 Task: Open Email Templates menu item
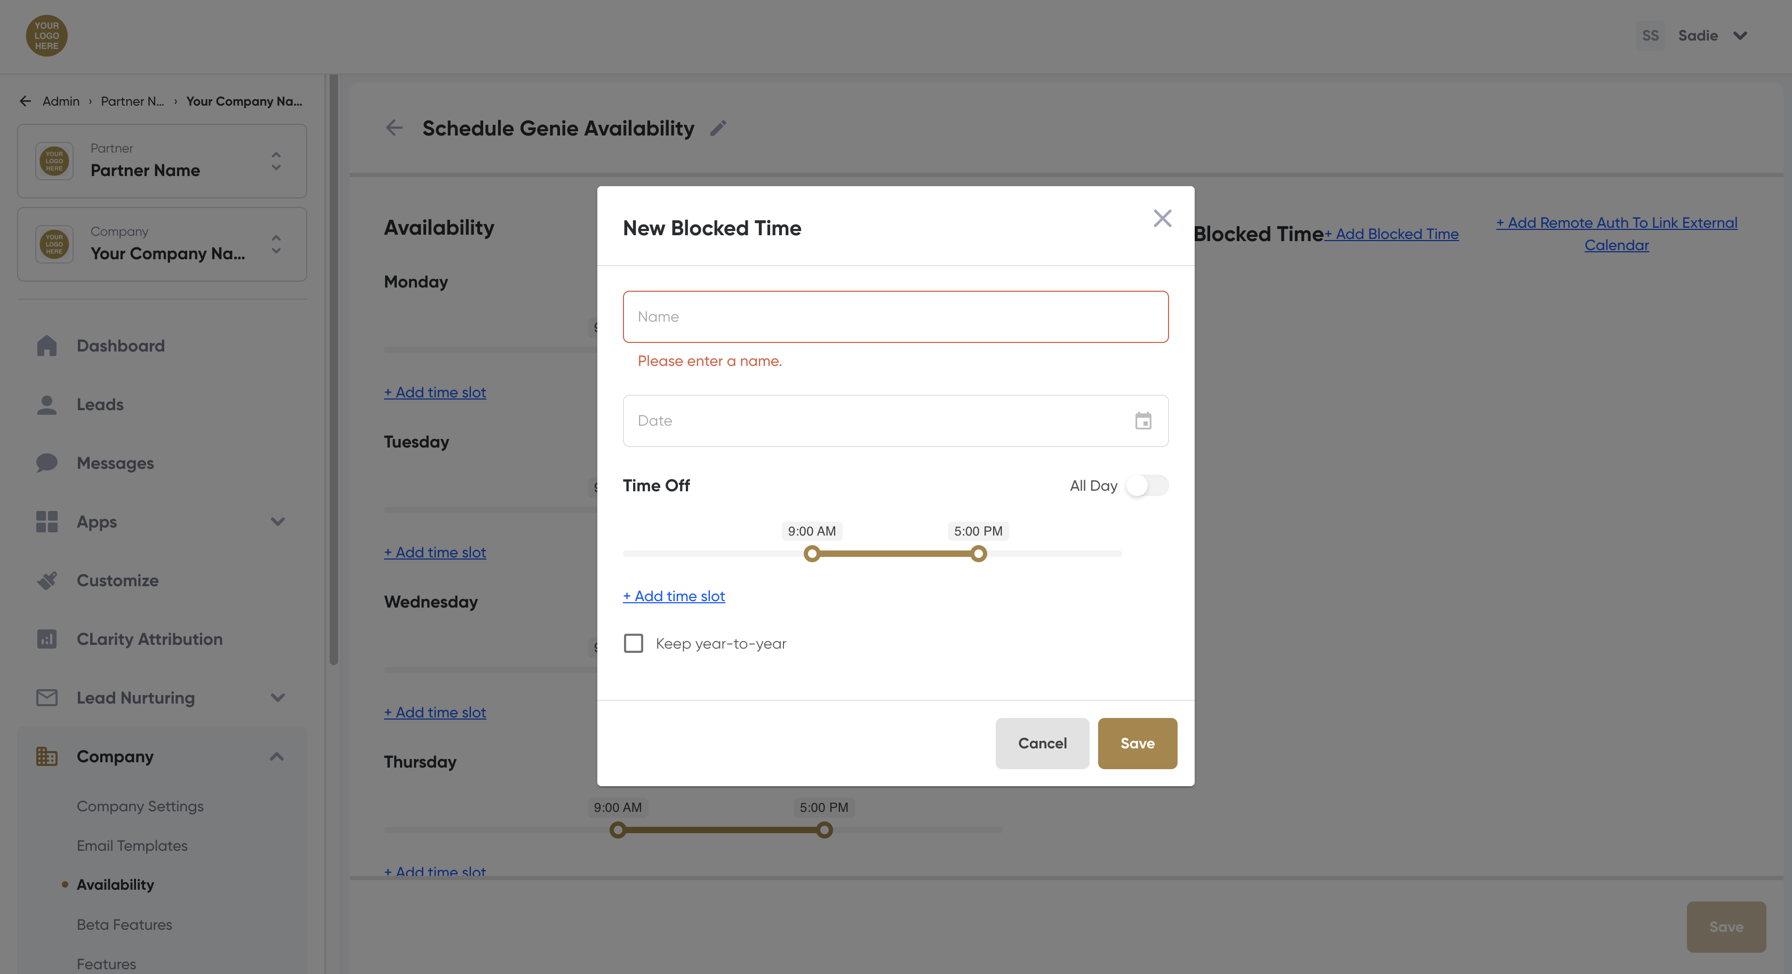pyautogui.click(x=132, y=846)
